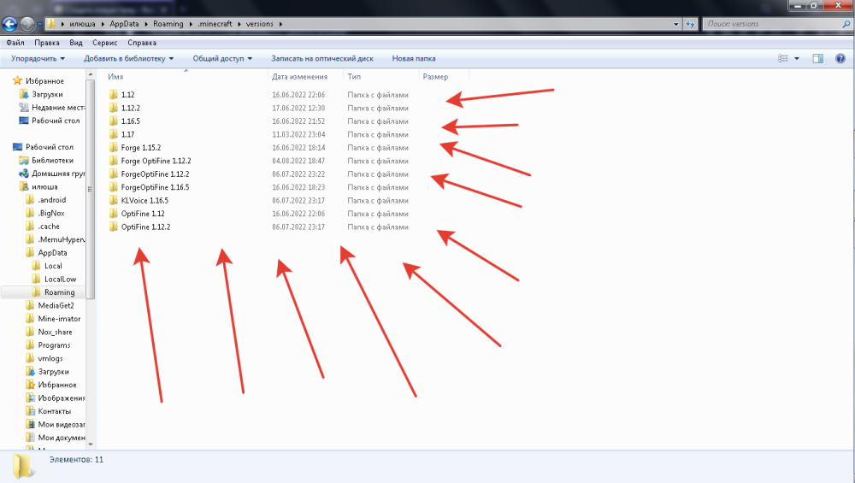Screen dimensions: 855x483
Task: Open the Сервис menu
Action: click(x=104, y=43)
